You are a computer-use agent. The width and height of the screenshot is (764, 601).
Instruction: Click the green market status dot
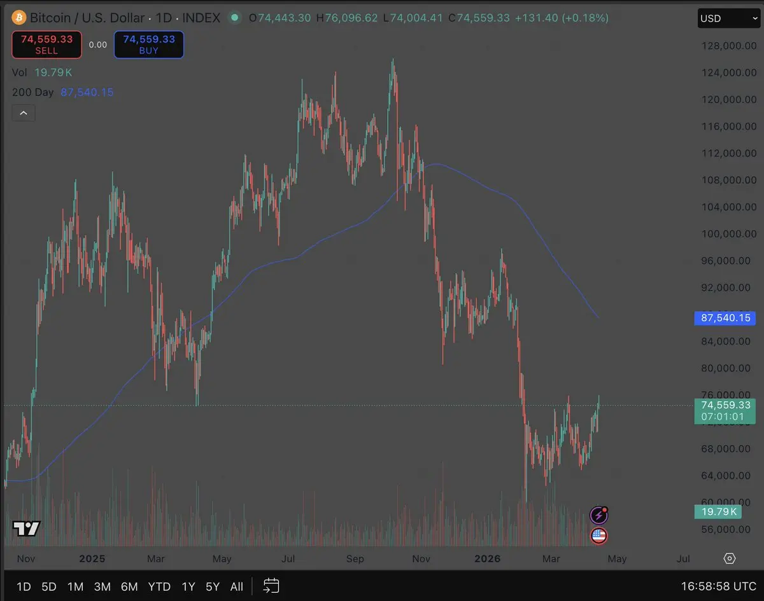click(x=235, y=18)
